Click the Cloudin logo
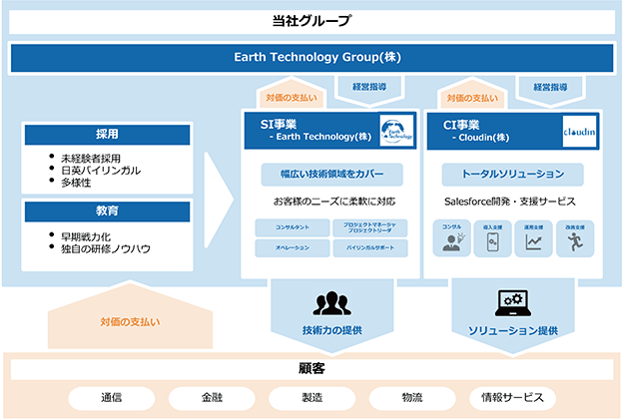The image size is (623, 419). coord(579,132)
